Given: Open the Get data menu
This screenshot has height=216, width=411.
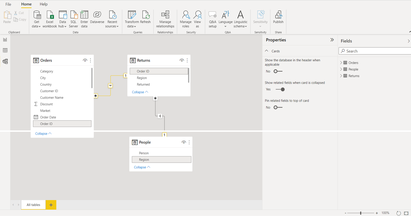Looking at the screenshot, I should pos(37,19).
